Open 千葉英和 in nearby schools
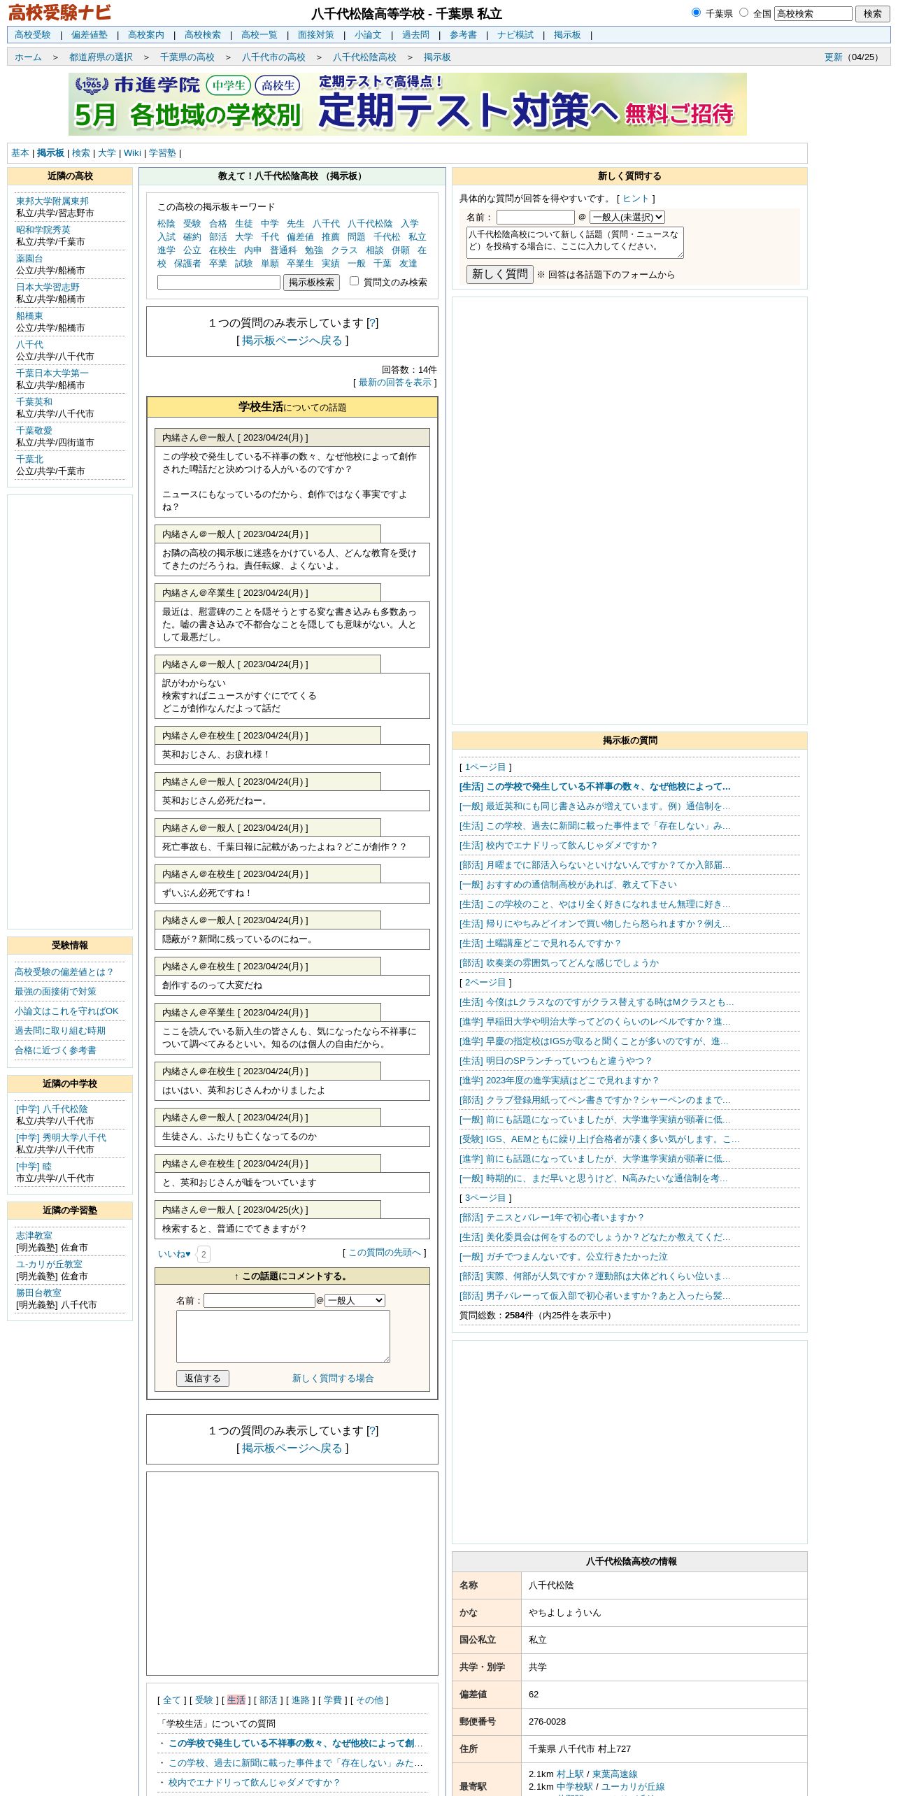Screen dimensions: 898x1796 (x=34, y=402)
